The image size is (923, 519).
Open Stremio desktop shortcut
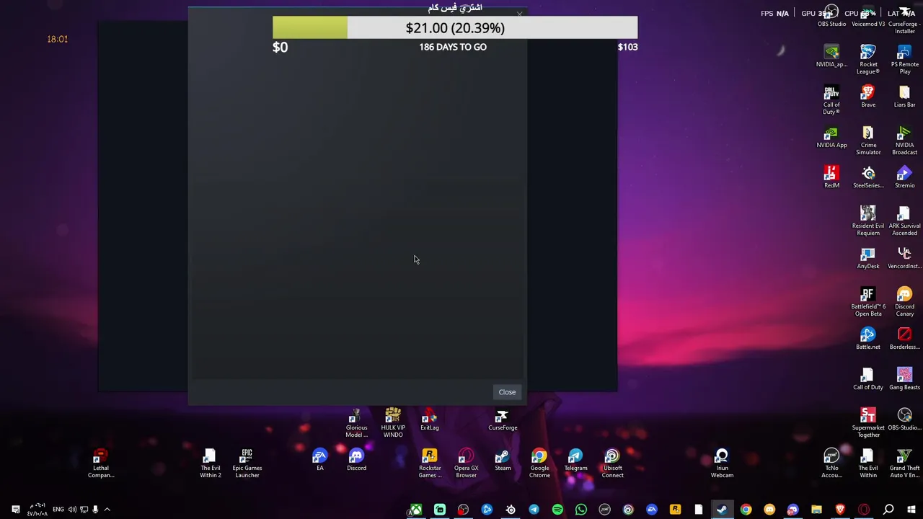(x=904, y=177)
